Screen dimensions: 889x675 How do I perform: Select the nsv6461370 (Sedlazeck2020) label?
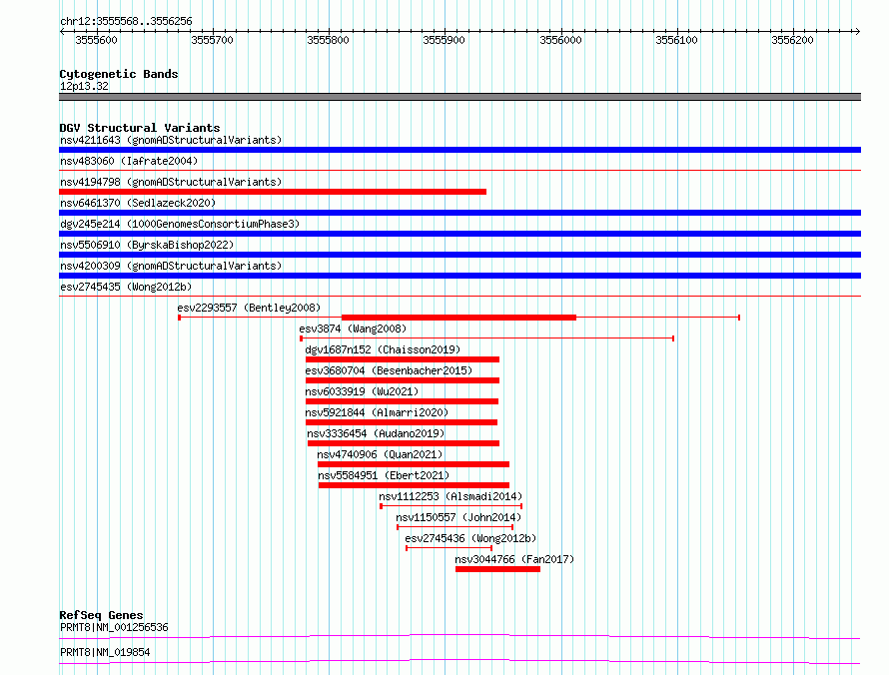click(x=138, y=203)
